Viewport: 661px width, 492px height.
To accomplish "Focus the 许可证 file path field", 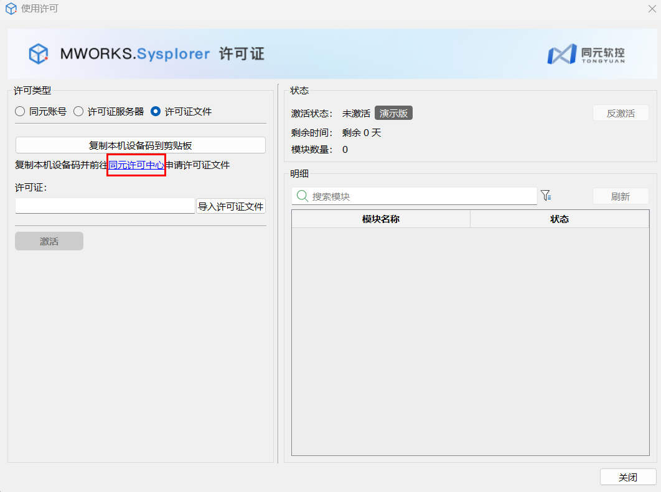I will click(x=105, y=206).
